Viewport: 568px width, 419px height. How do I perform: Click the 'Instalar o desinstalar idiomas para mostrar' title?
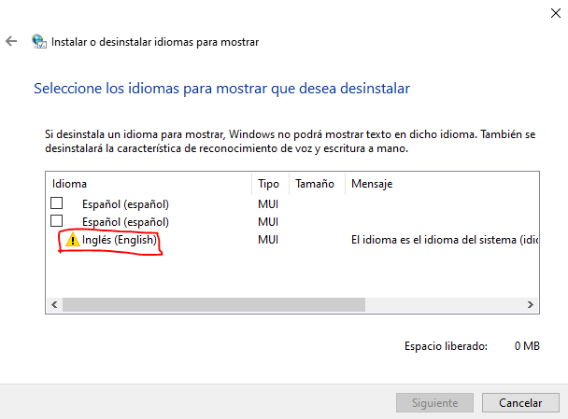click(155, 42)
